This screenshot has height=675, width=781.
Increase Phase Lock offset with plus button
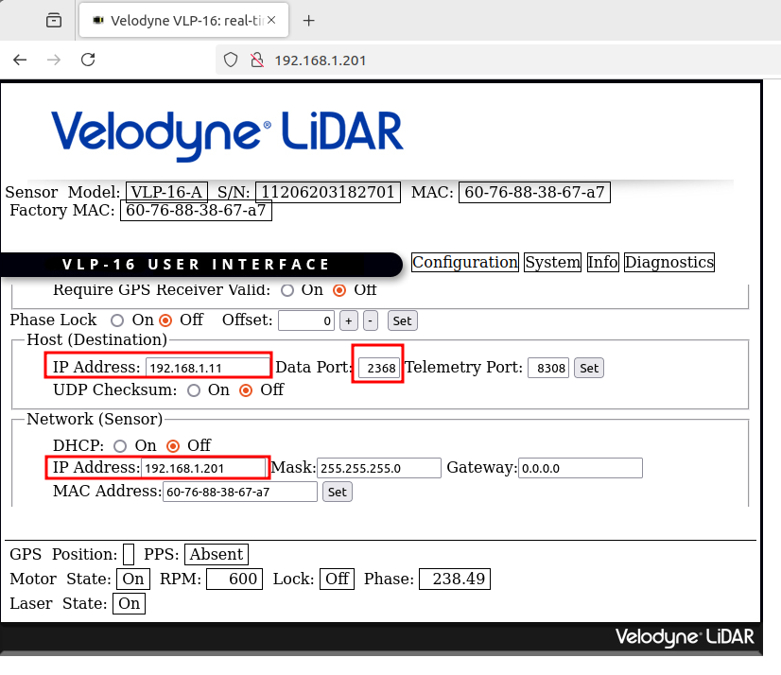pyautogui.click(x=349, y=320)
